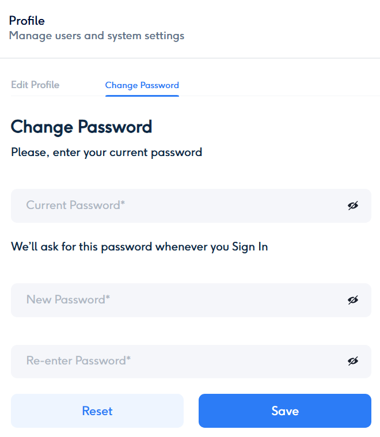Click the 'Please, enter your current password' text
This screenshot has height=437, width=380.
pyautogui.click(x=107, y=153)
